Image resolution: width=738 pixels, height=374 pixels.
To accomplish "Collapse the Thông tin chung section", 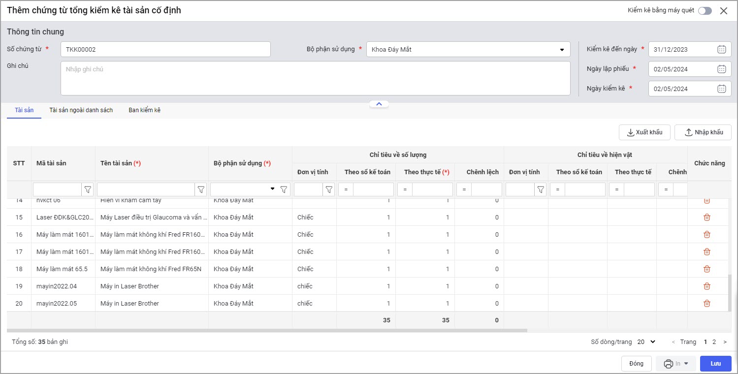I will coord(379,104).
